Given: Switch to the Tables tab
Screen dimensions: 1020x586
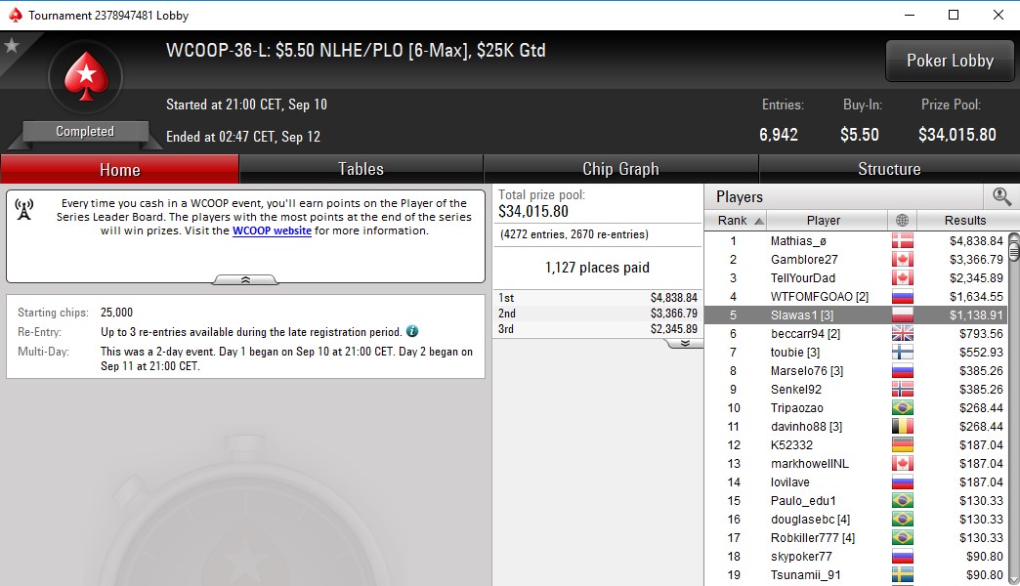Looking at the screenshot, I should 361,169.
